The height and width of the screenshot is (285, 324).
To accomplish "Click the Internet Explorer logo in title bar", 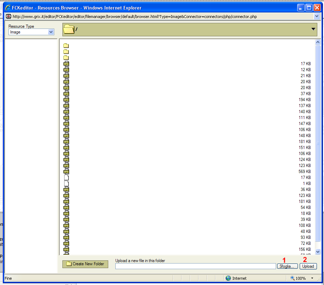I will click(x=8, y=8).
